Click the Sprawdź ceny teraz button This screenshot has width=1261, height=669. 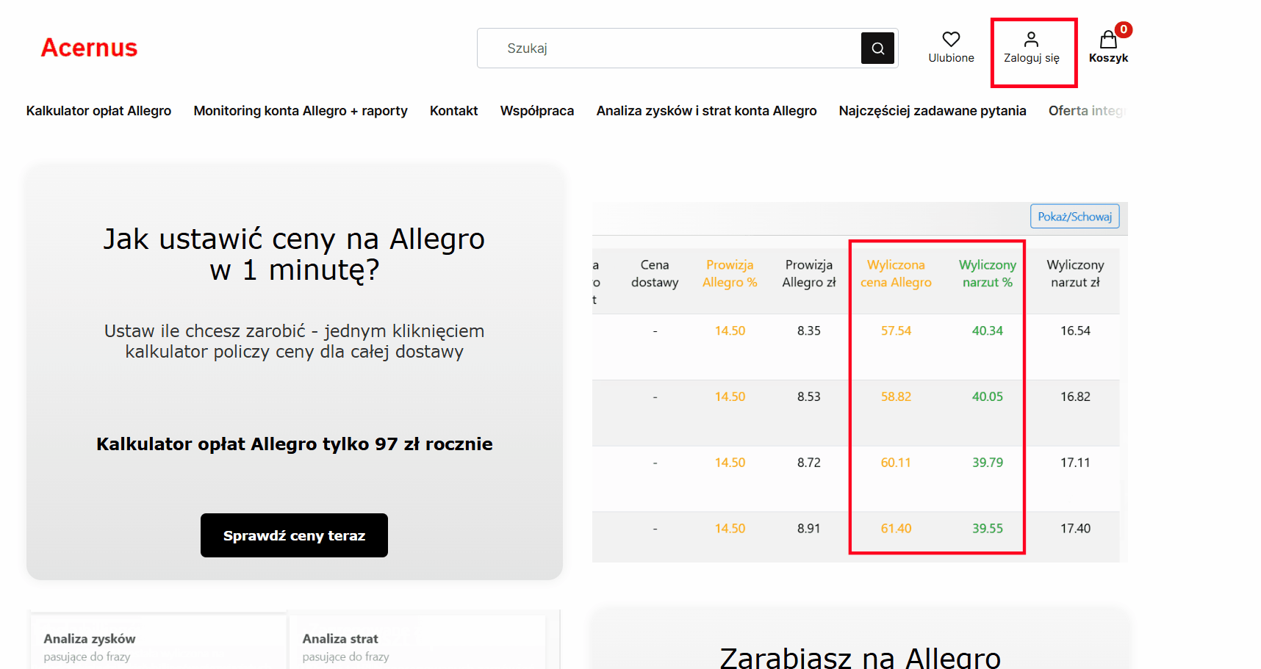coord(294,535)
